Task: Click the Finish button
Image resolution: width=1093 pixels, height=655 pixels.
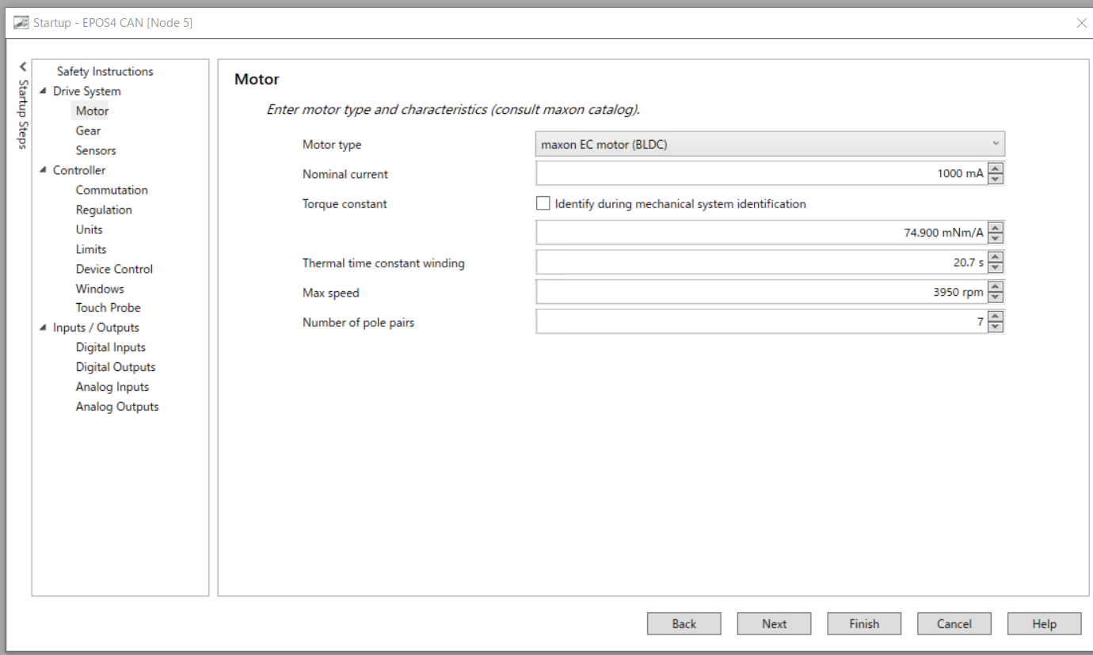Action: point(864,623)
